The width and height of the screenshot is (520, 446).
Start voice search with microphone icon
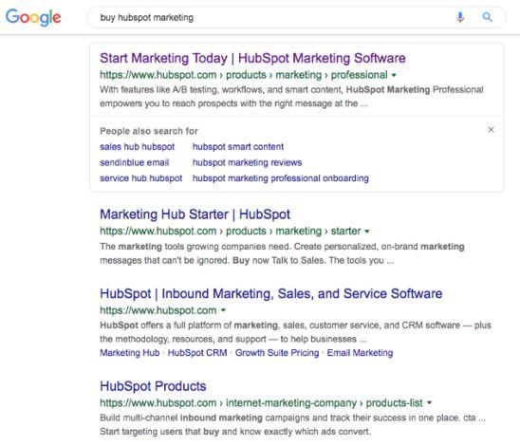coord(460,17)
